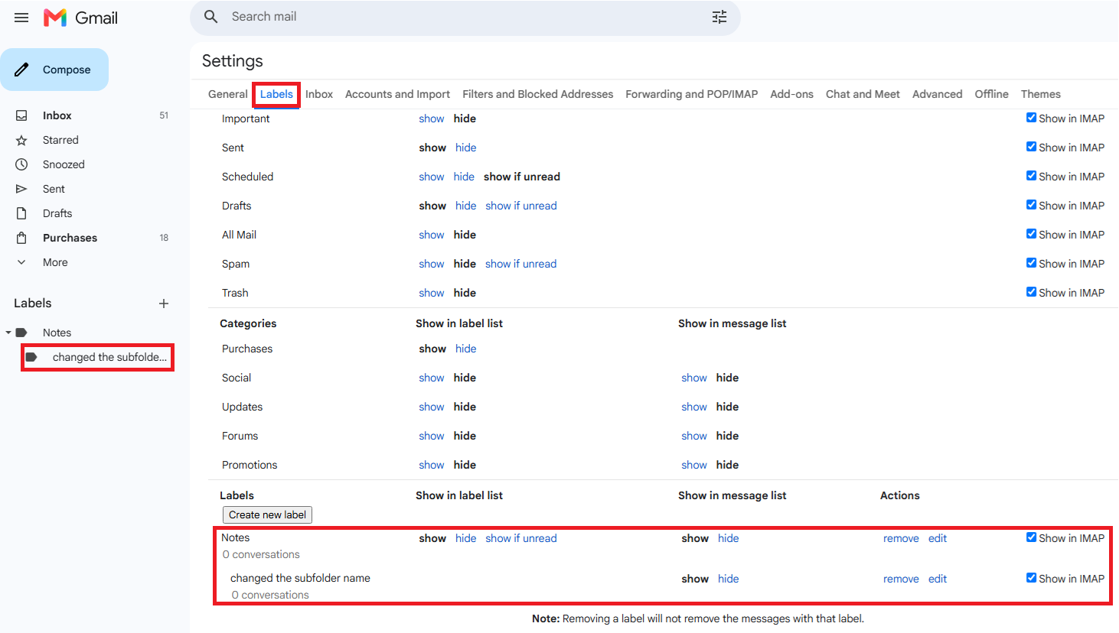Toggle Show in IMAP for Drafts
This screenshot has height=633, width=1119.
click(x=1031, y=205)
